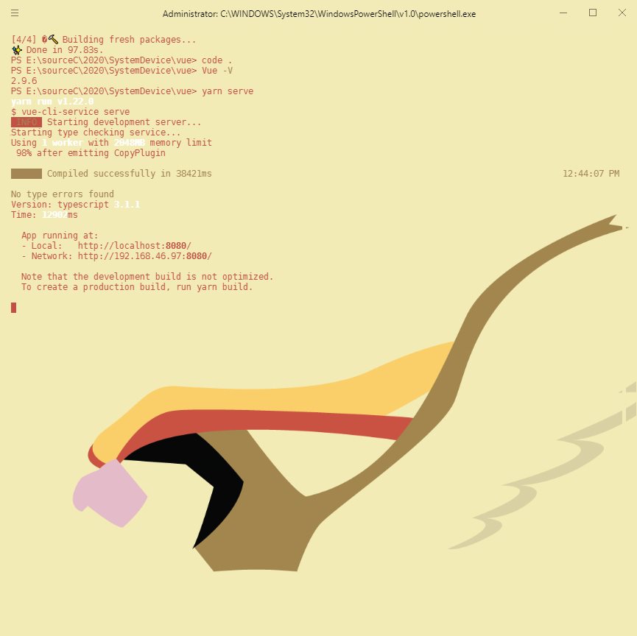Viewport: 637px width, 636px height.
Task: Click 'yarn run v1.22.0' line
Action: point(52,102)
